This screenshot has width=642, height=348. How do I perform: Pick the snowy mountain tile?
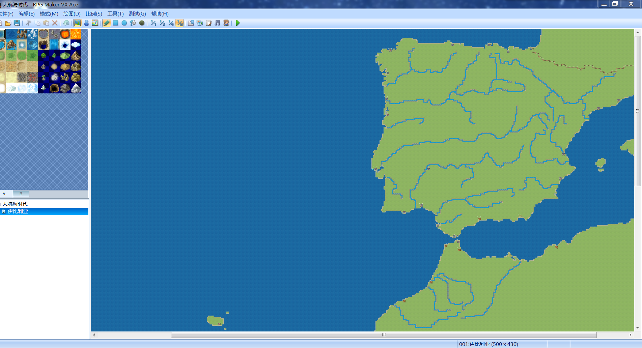coord(76,88)
